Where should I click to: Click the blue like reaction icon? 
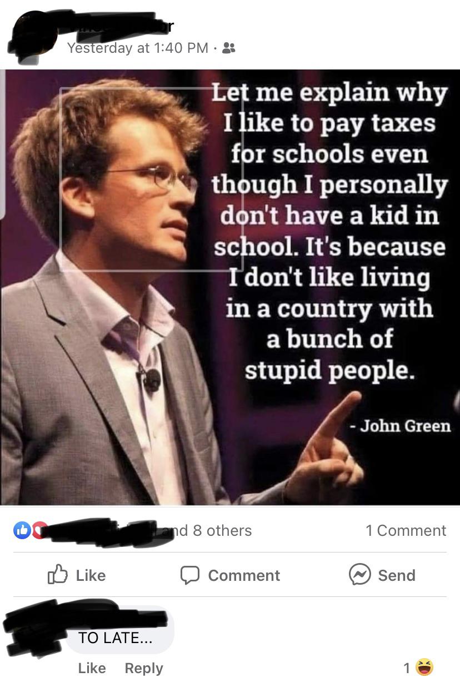click(22, 530)
